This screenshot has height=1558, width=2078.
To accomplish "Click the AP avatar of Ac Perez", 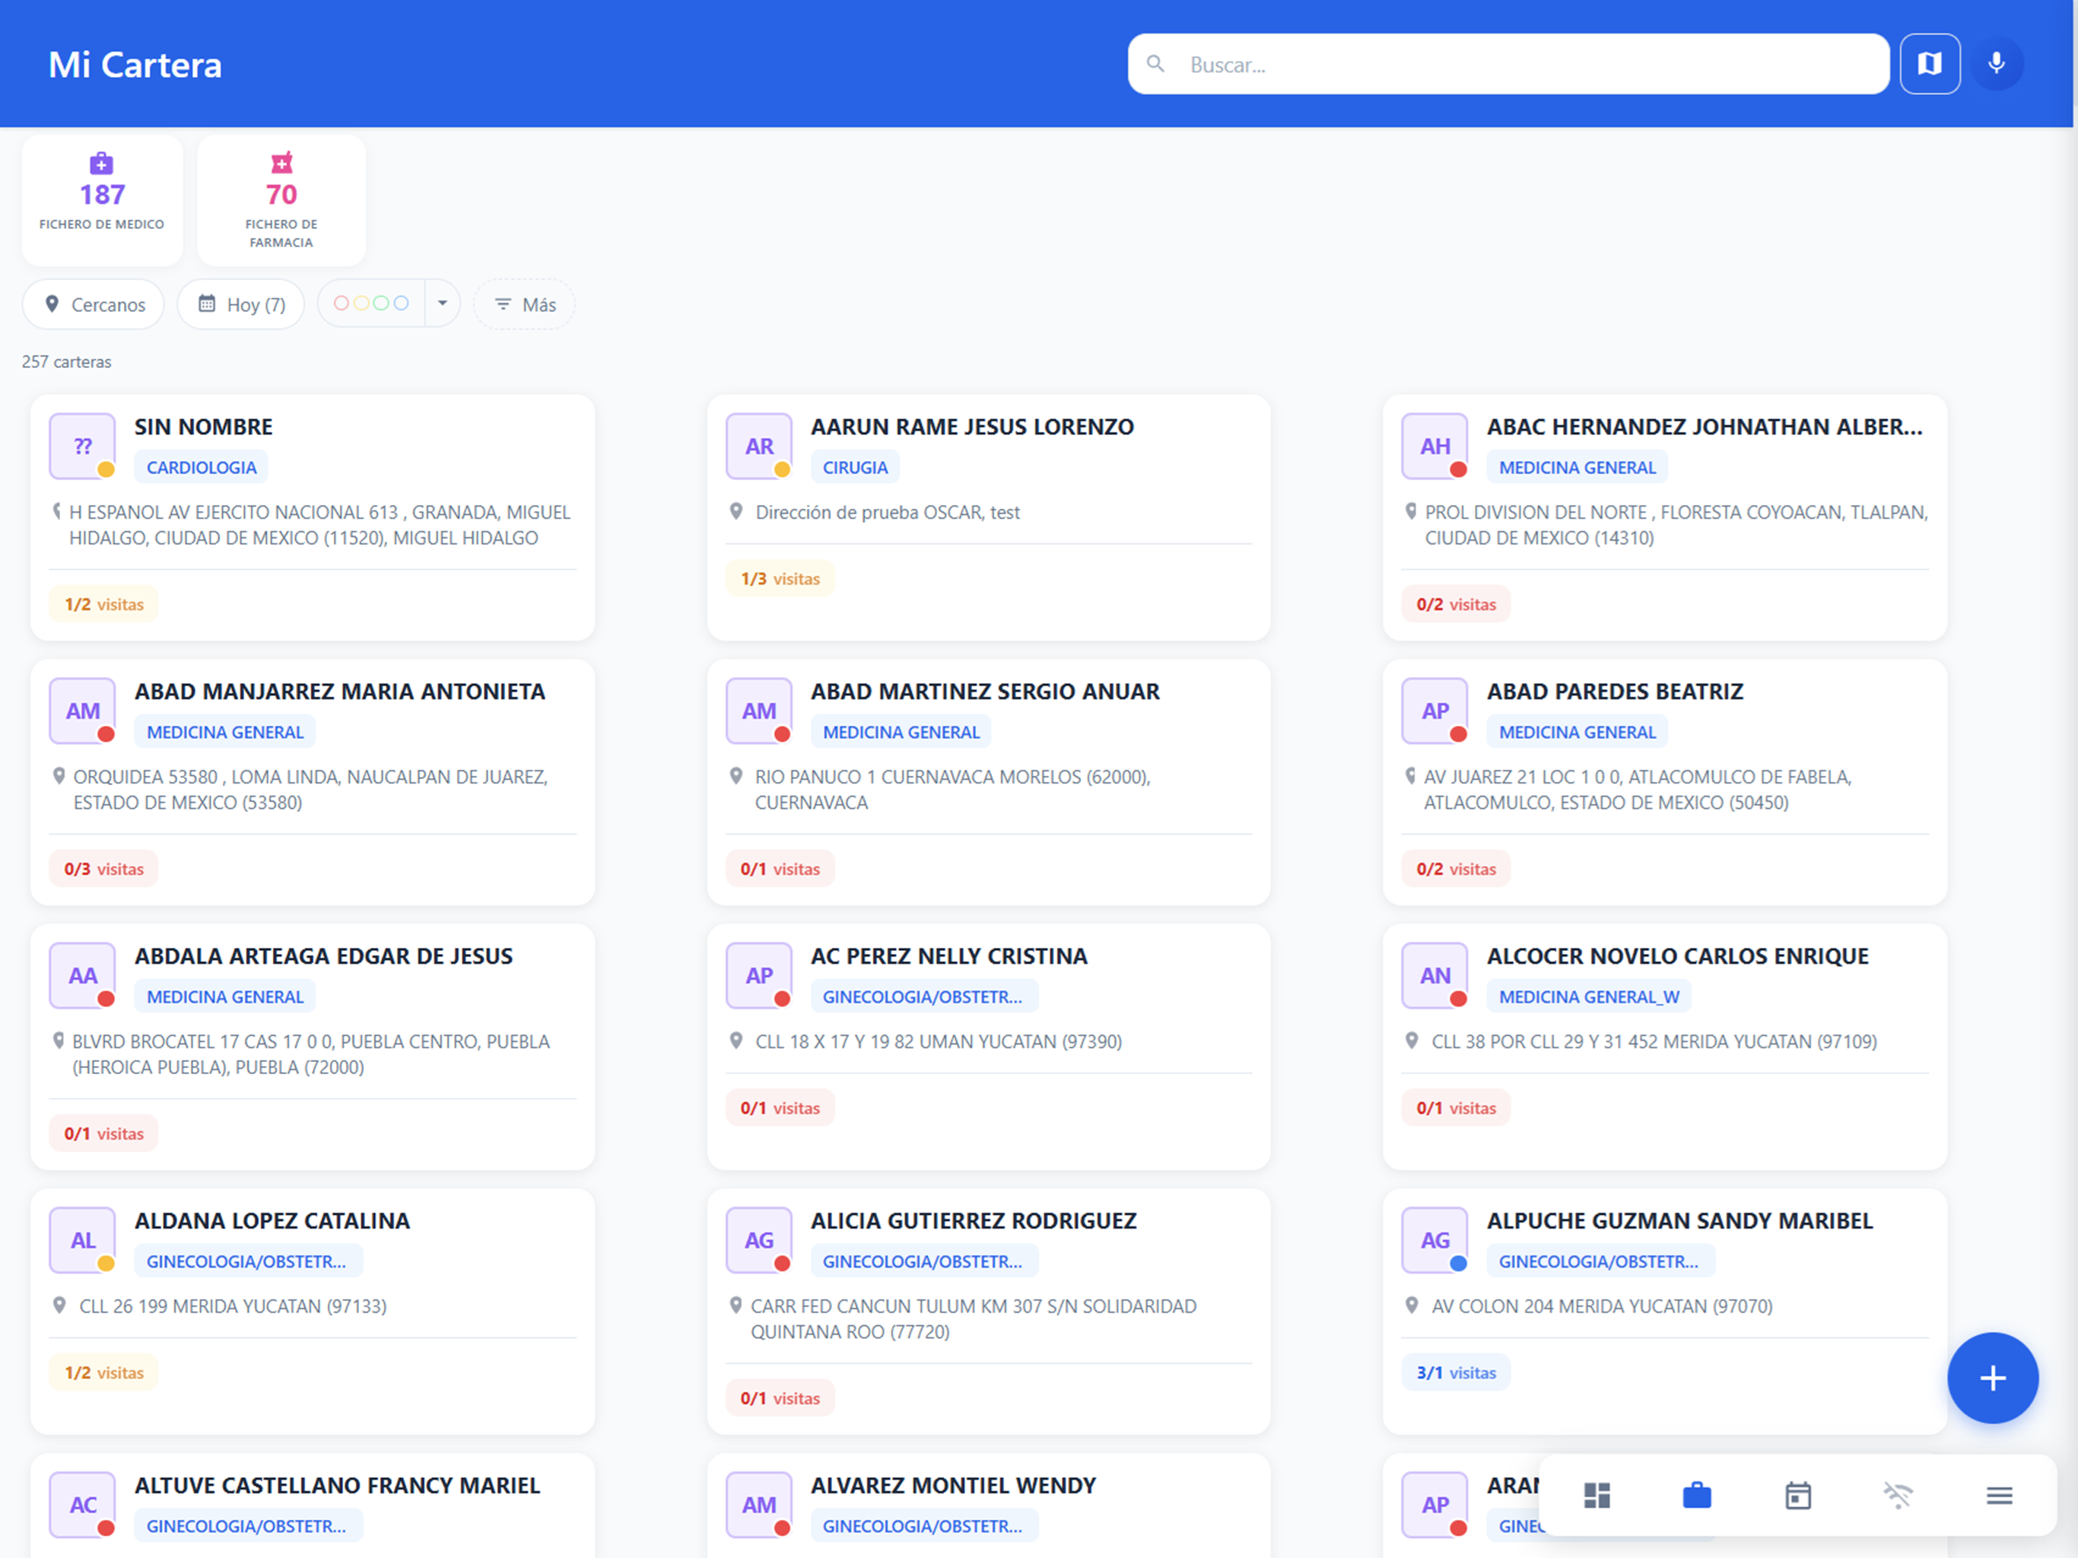I will 759,975.
